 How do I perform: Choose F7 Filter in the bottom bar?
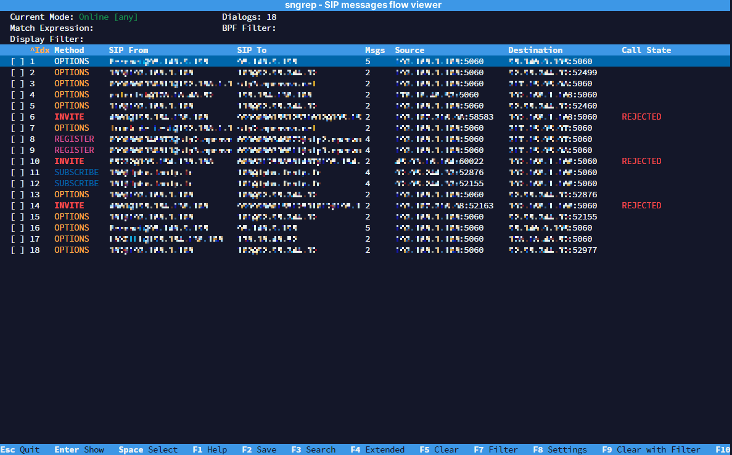coord(496,450)
